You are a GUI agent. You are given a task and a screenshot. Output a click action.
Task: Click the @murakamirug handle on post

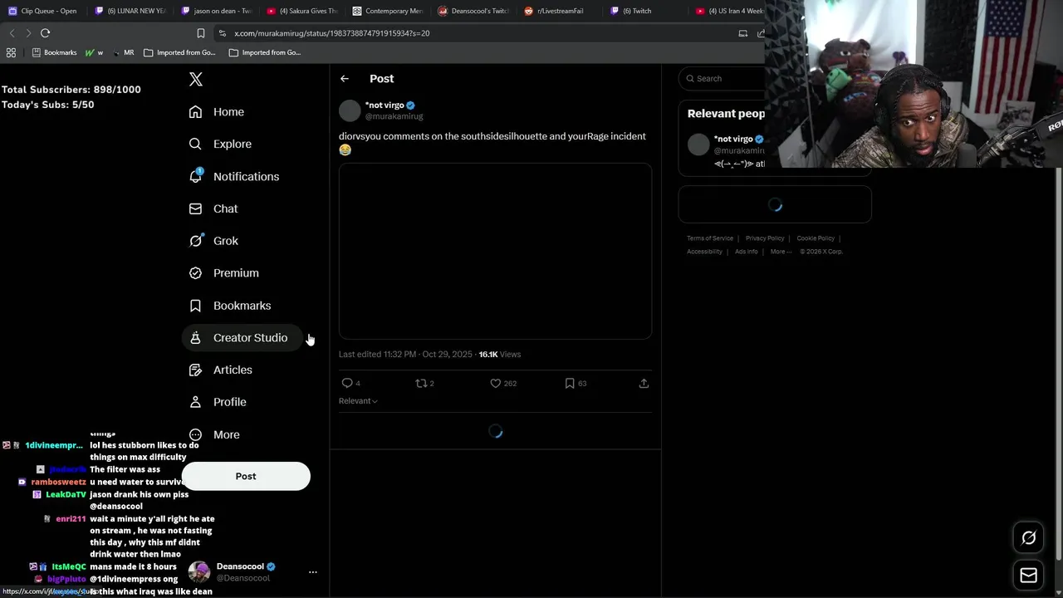tap(394, 116)
